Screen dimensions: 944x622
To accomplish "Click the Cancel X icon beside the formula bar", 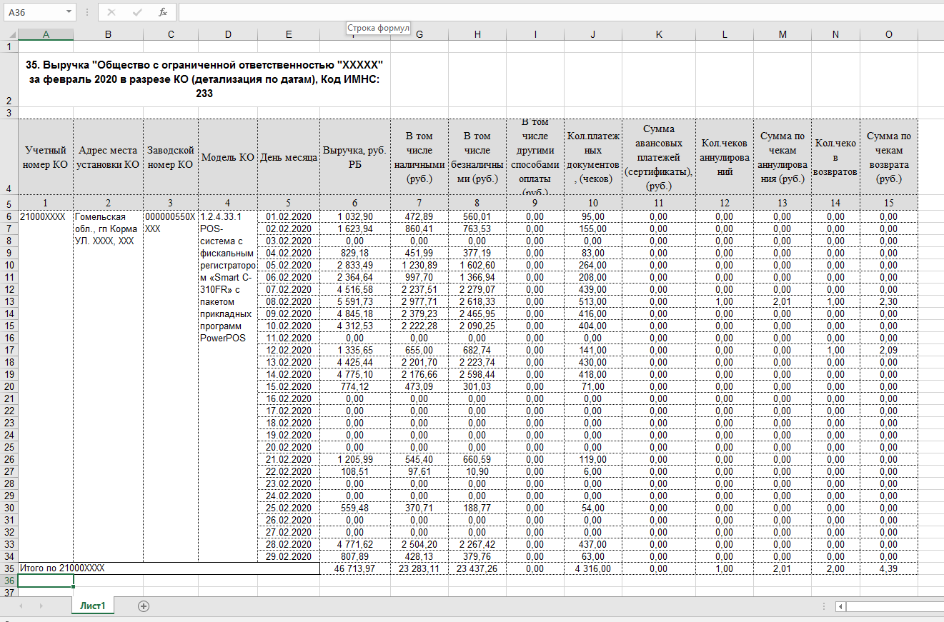I will point(111,12).
